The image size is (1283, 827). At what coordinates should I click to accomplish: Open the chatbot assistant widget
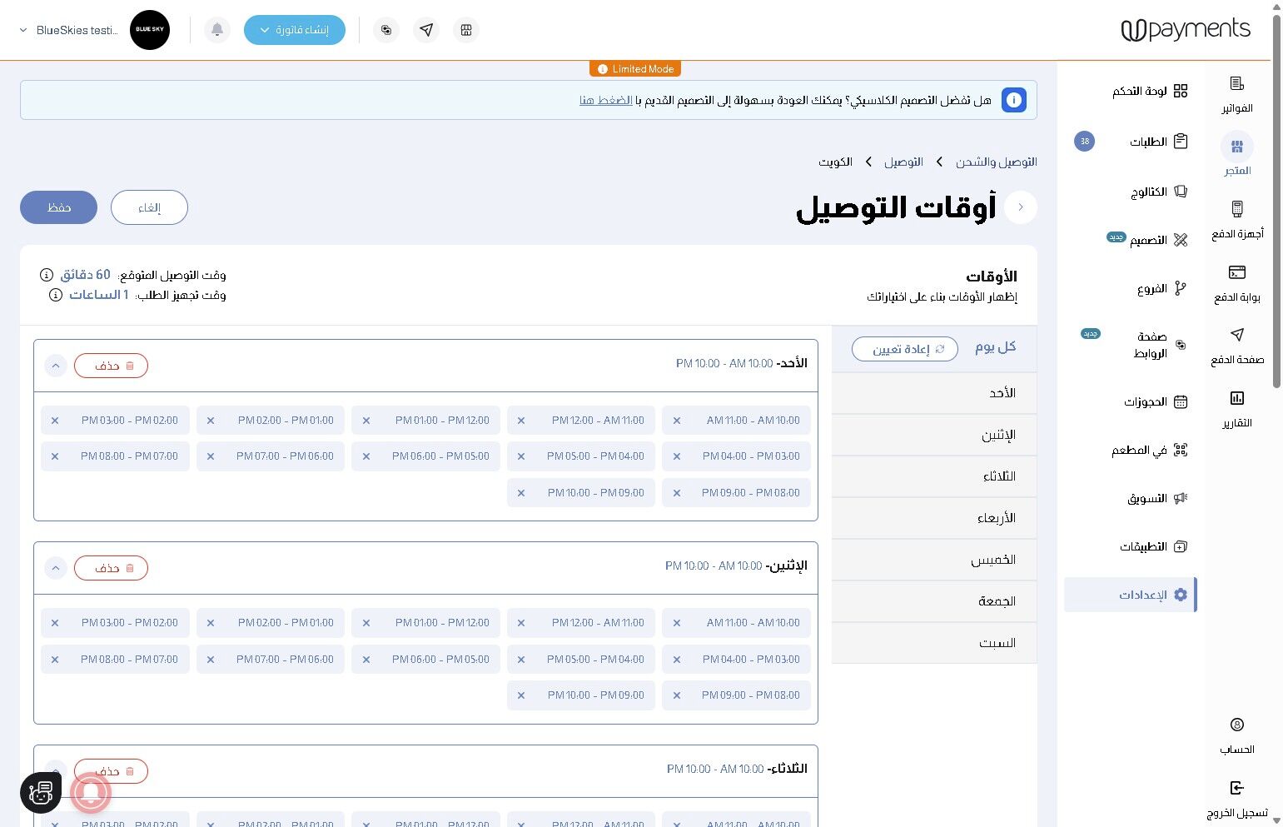click(41, 793)
